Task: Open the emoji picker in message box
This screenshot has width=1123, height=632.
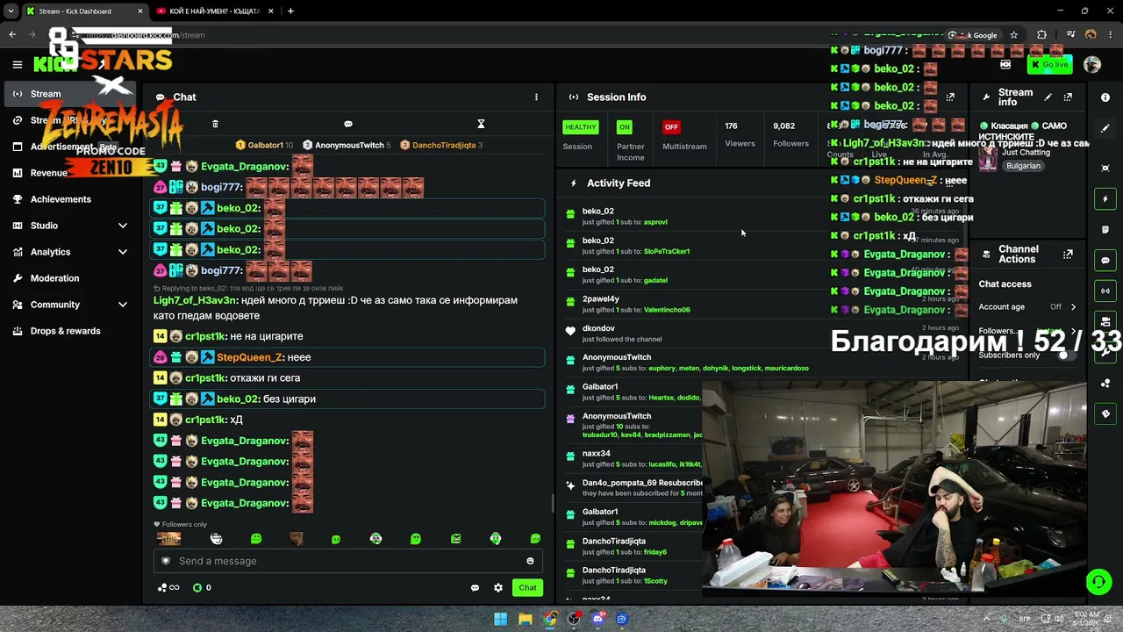Action: click(x=530, y=561)
